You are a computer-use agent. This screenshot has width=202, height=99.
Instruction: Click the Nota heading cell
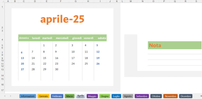tap(175, 45)
